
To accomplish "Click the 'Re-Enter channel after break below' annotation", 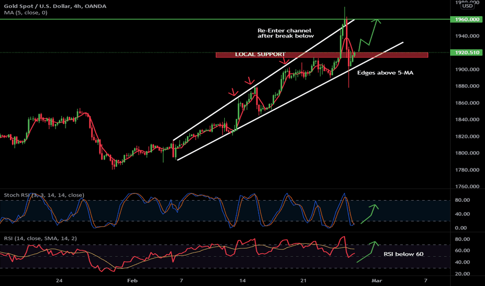I will [x=286, y=33].
